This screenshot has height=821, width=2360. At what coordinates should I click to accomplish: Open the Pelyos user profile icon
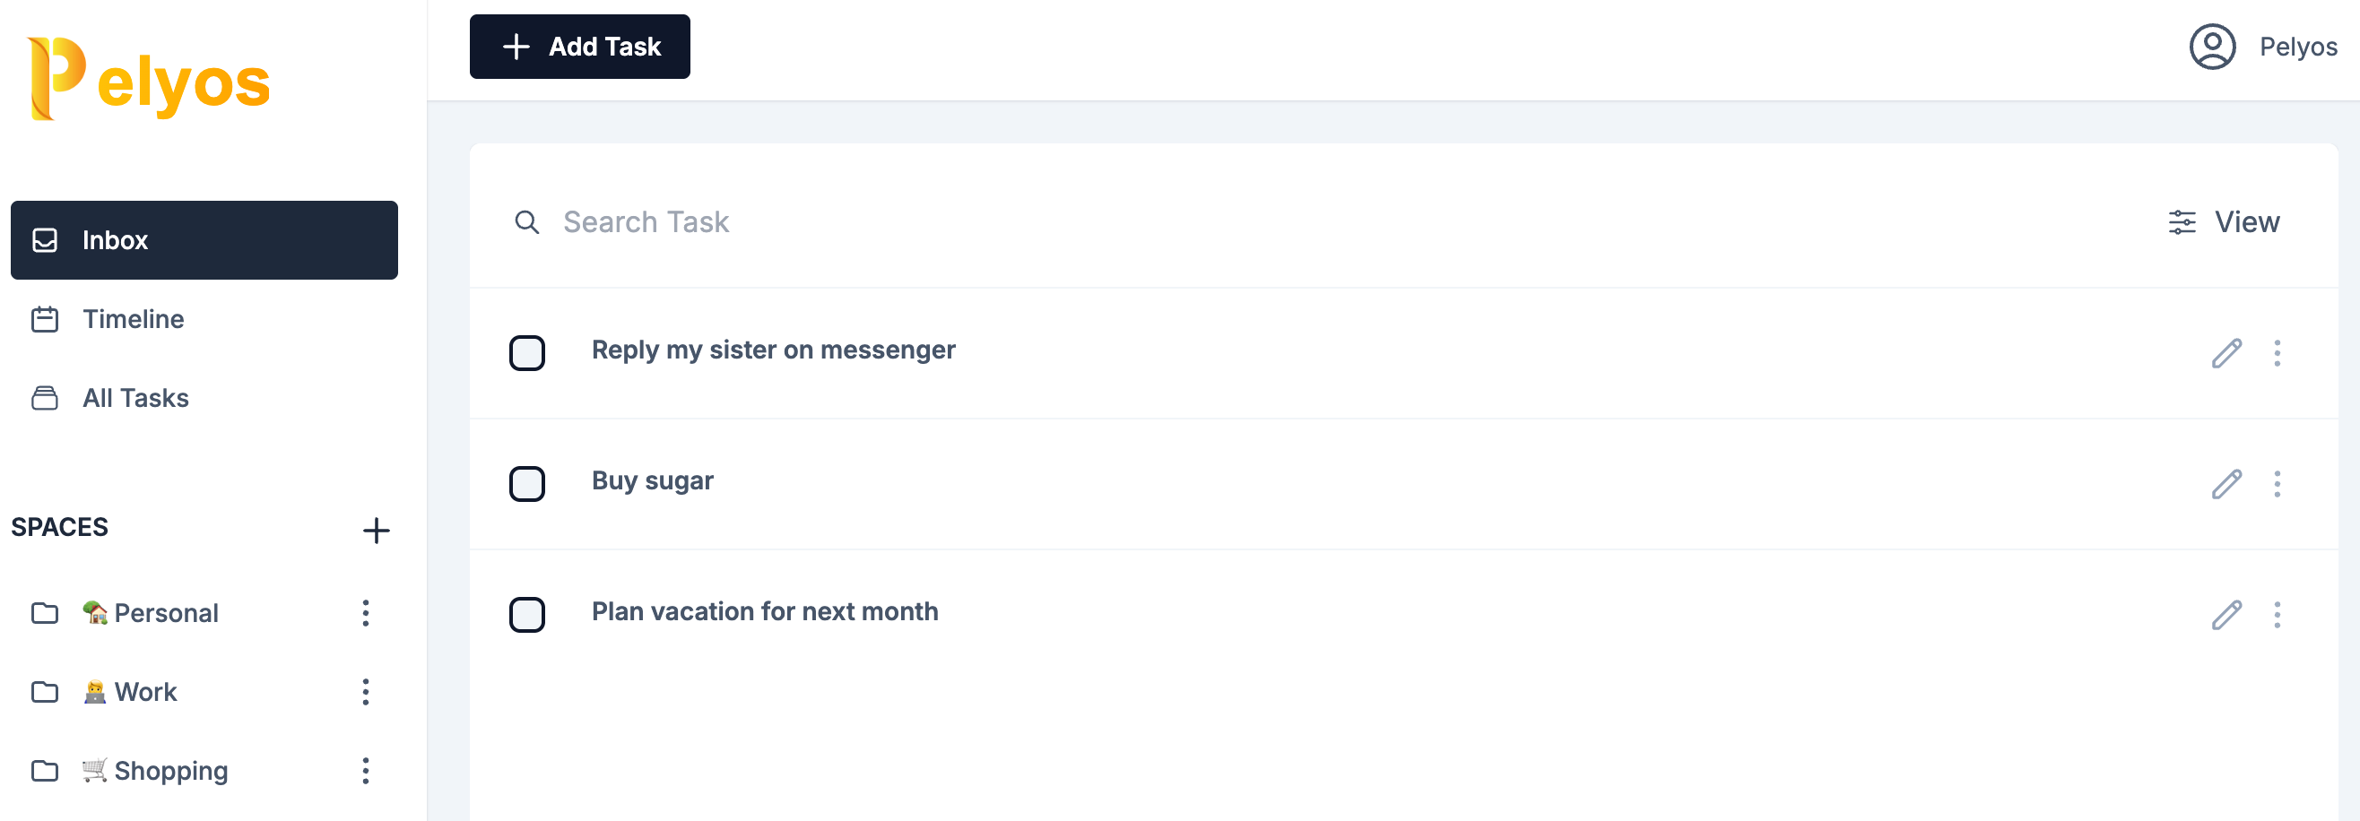[2211, 47]
